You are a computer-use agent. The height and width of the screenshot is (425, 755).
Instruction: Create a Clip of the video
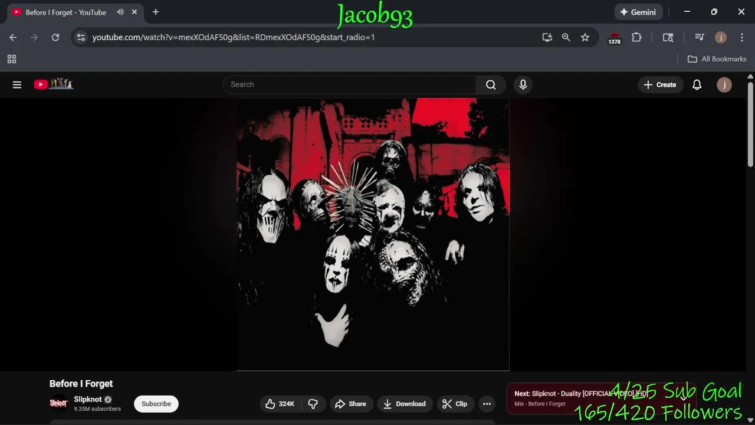(x=455, y=404)
